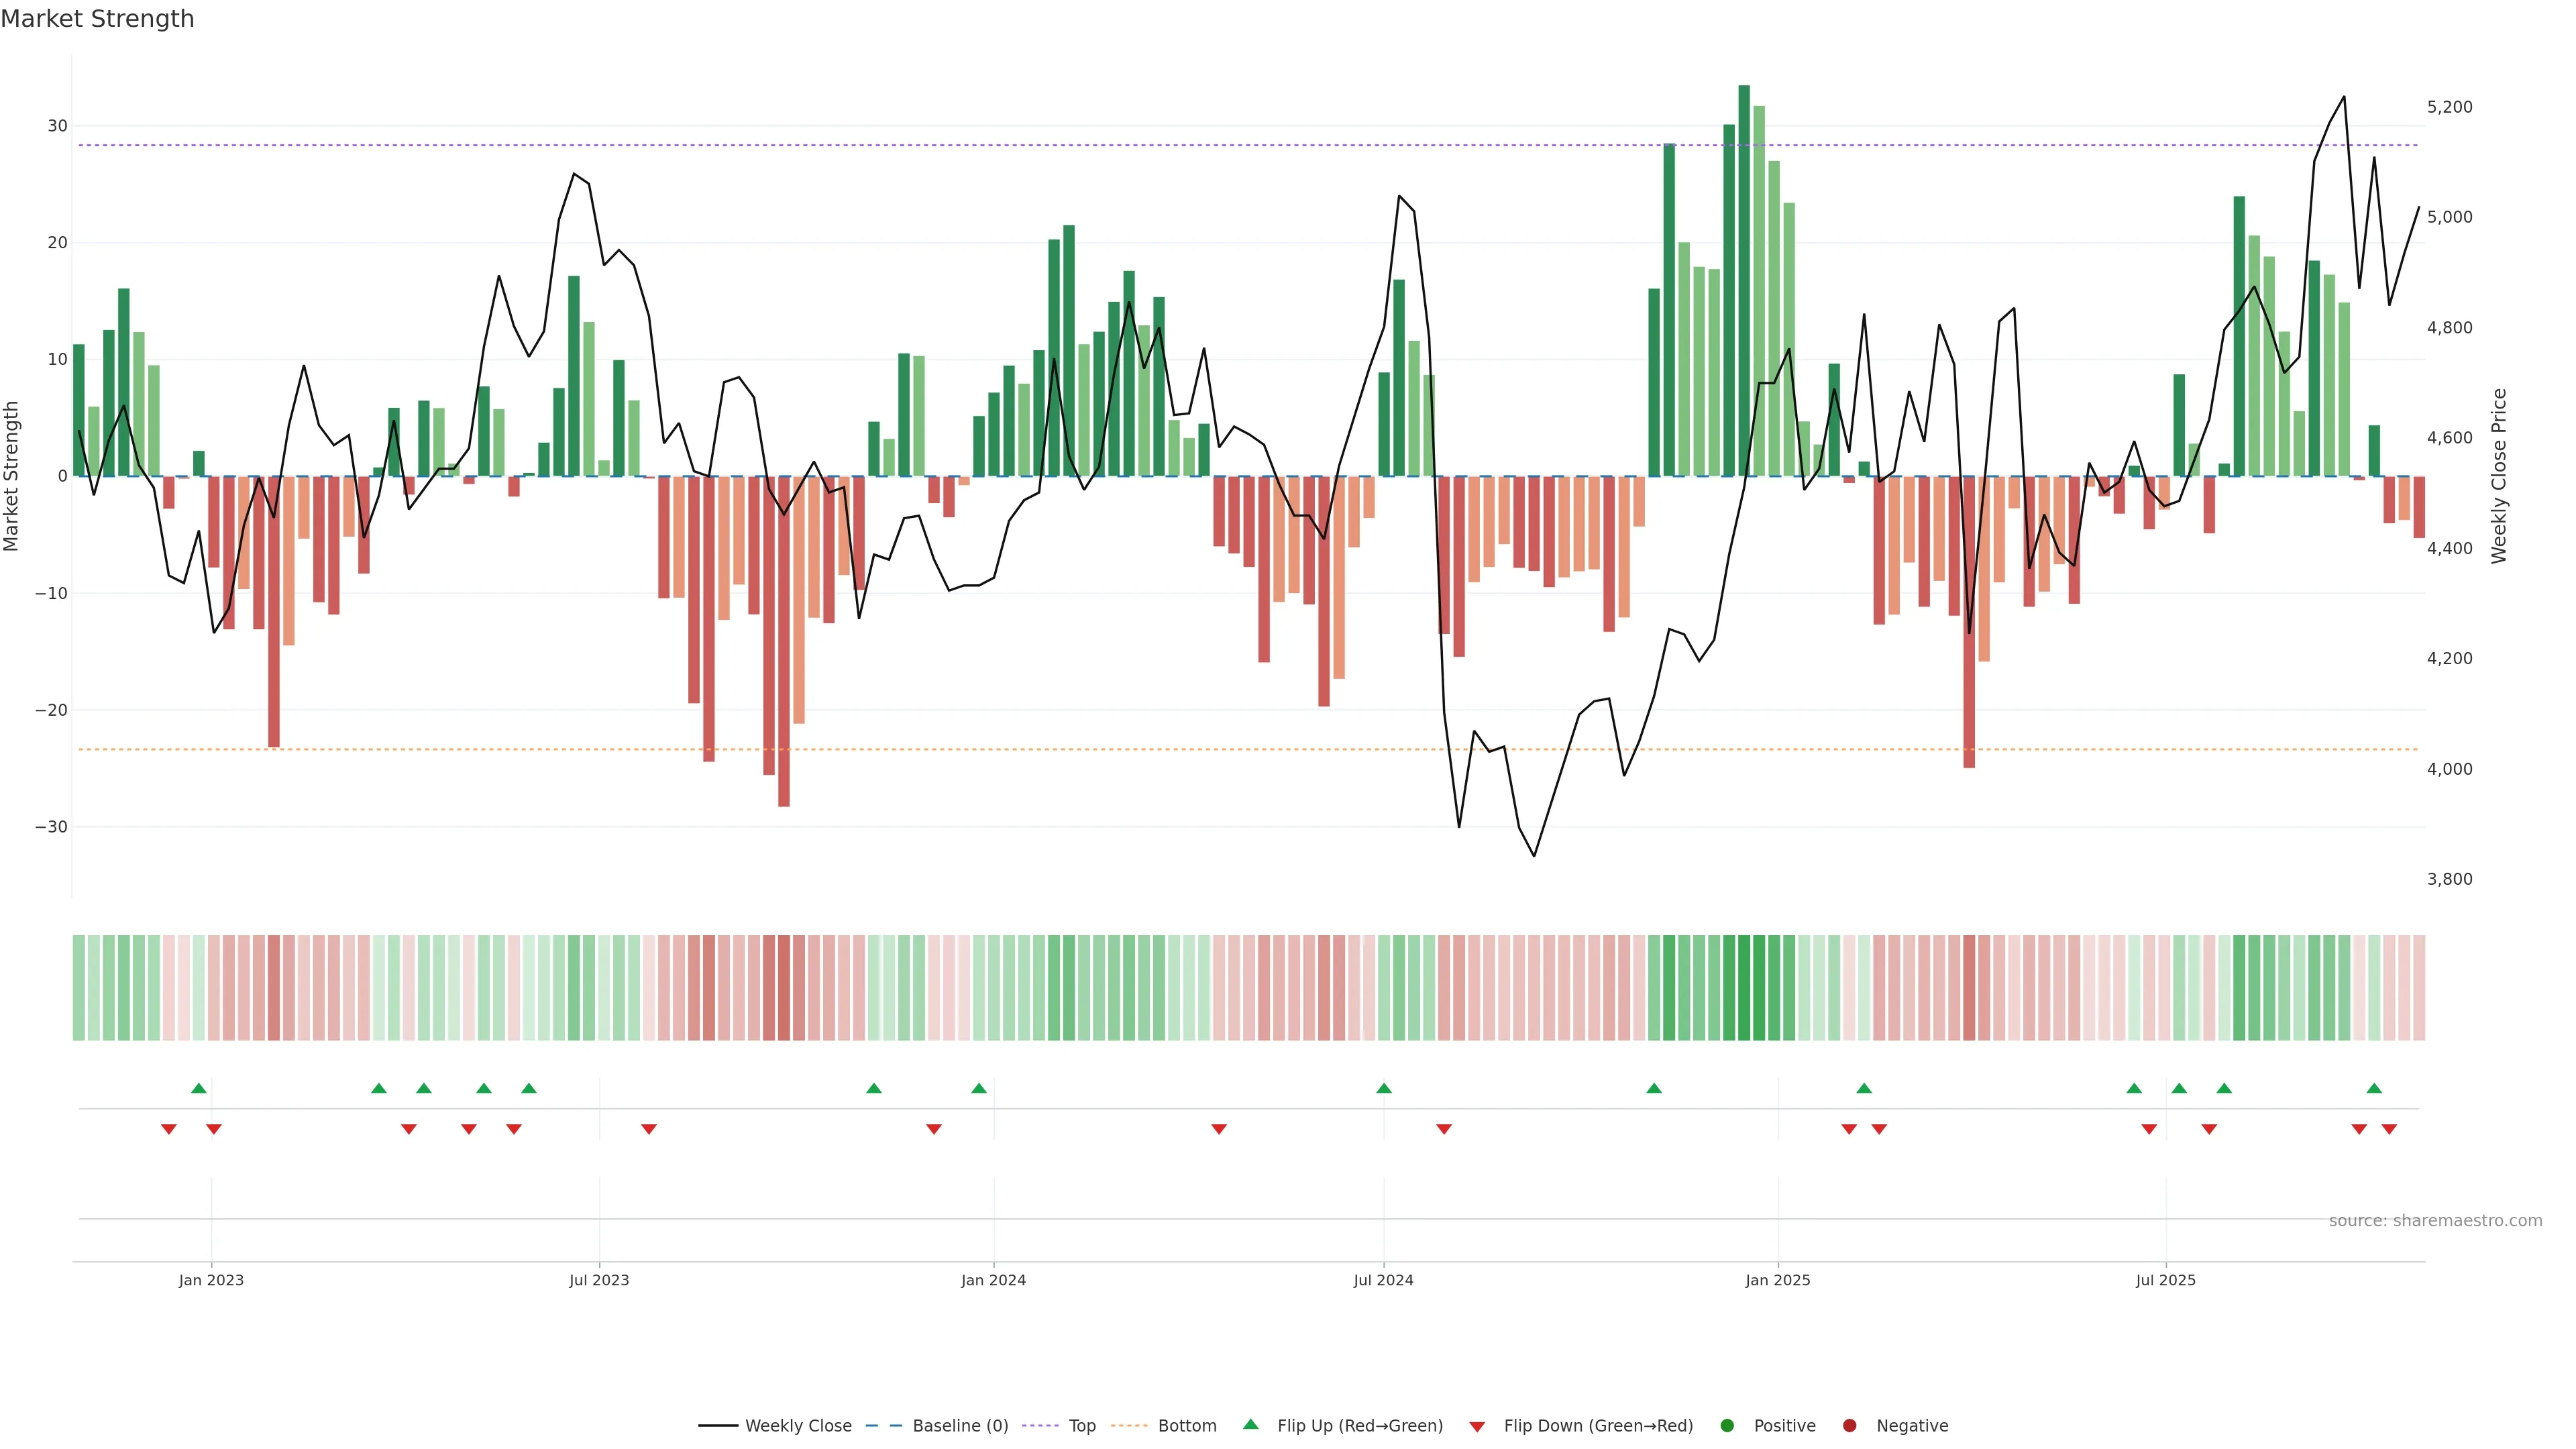Click the Jan 2024 x-axis label
The image size is (2576, 1449).
pos(993,1280)
